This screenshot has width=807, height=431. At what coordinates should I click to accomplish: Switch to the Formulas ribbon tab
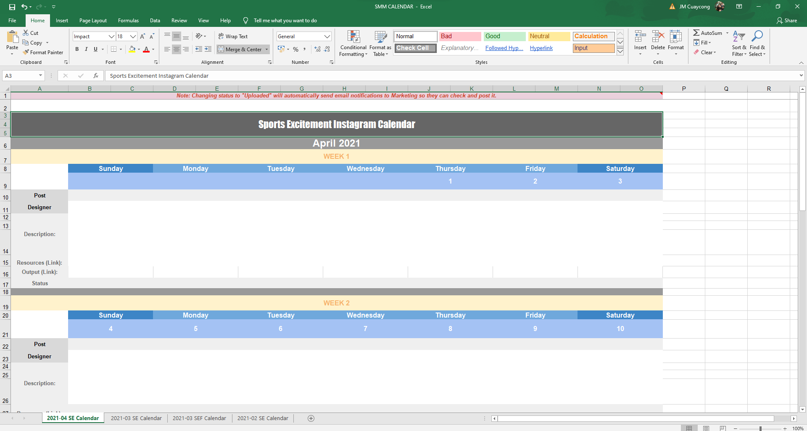(x=128, y=20)
